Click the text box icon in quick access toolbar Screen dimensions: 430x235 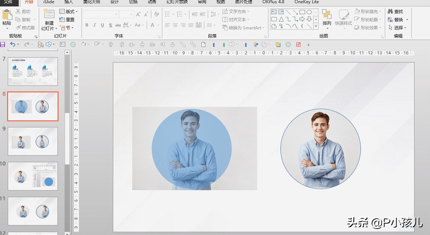(x=63, y=44)
